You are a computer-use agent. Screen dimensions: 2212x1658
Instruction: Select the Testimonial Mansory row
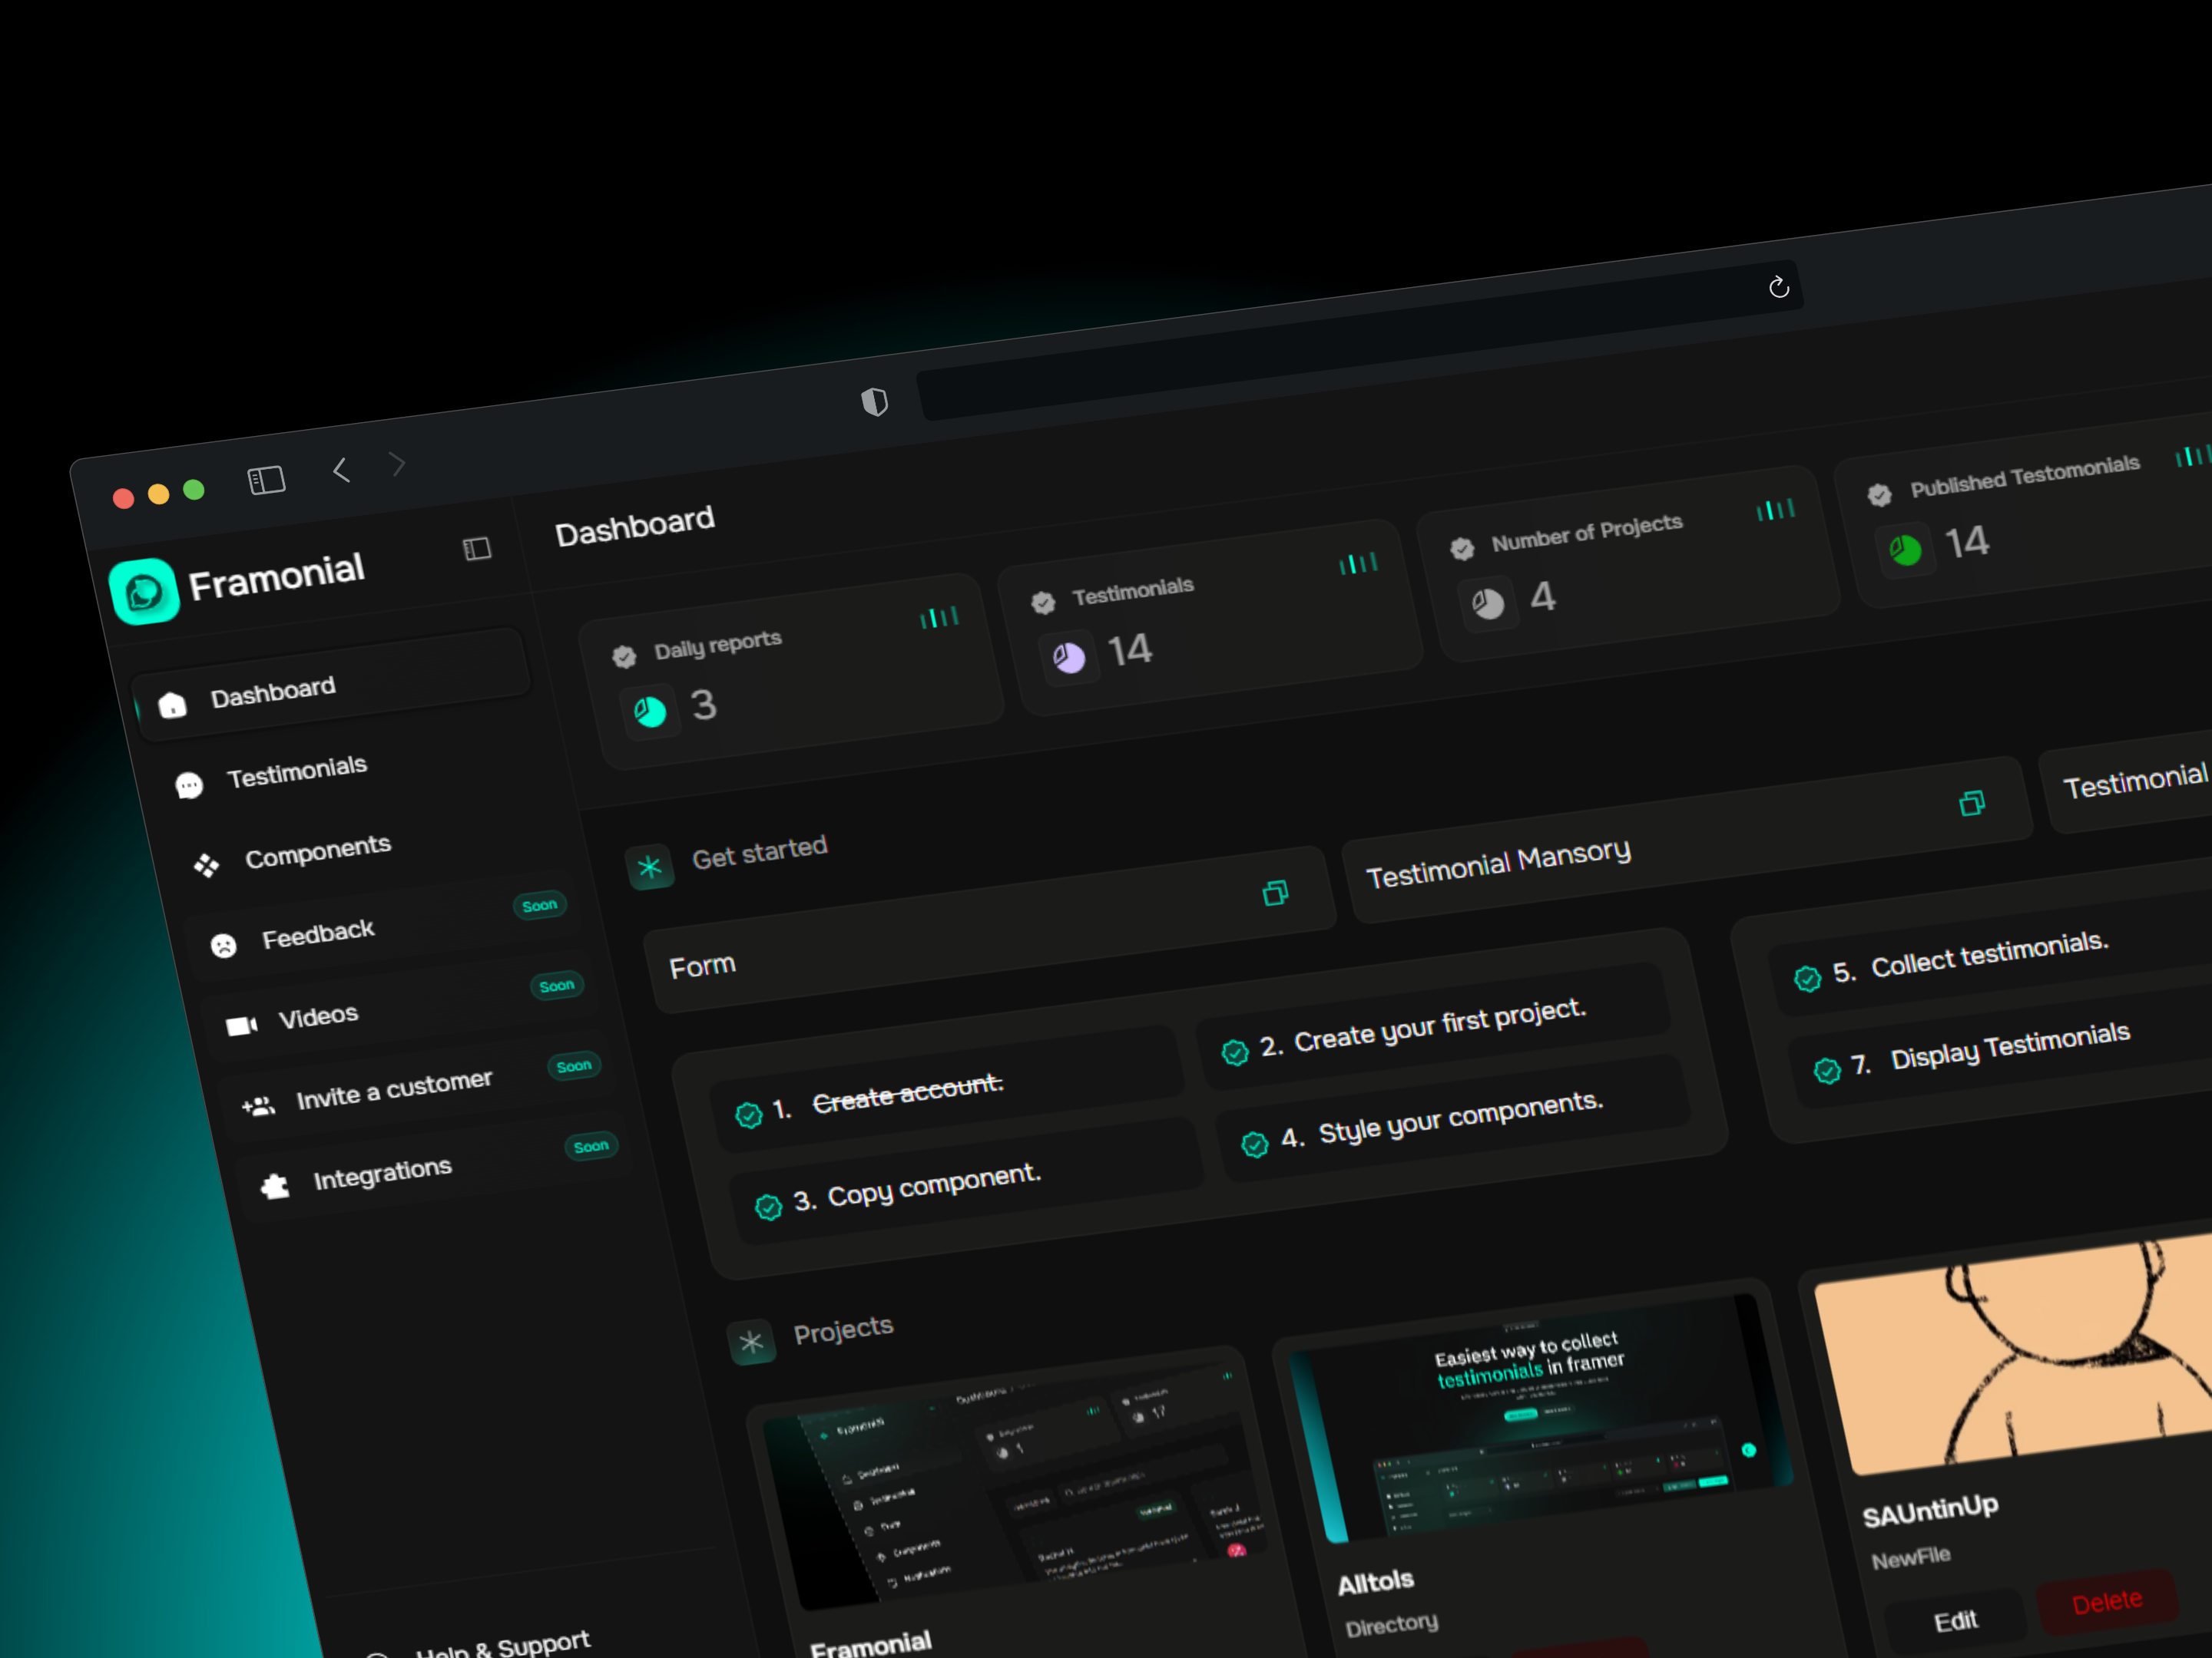coord(1687,840)
